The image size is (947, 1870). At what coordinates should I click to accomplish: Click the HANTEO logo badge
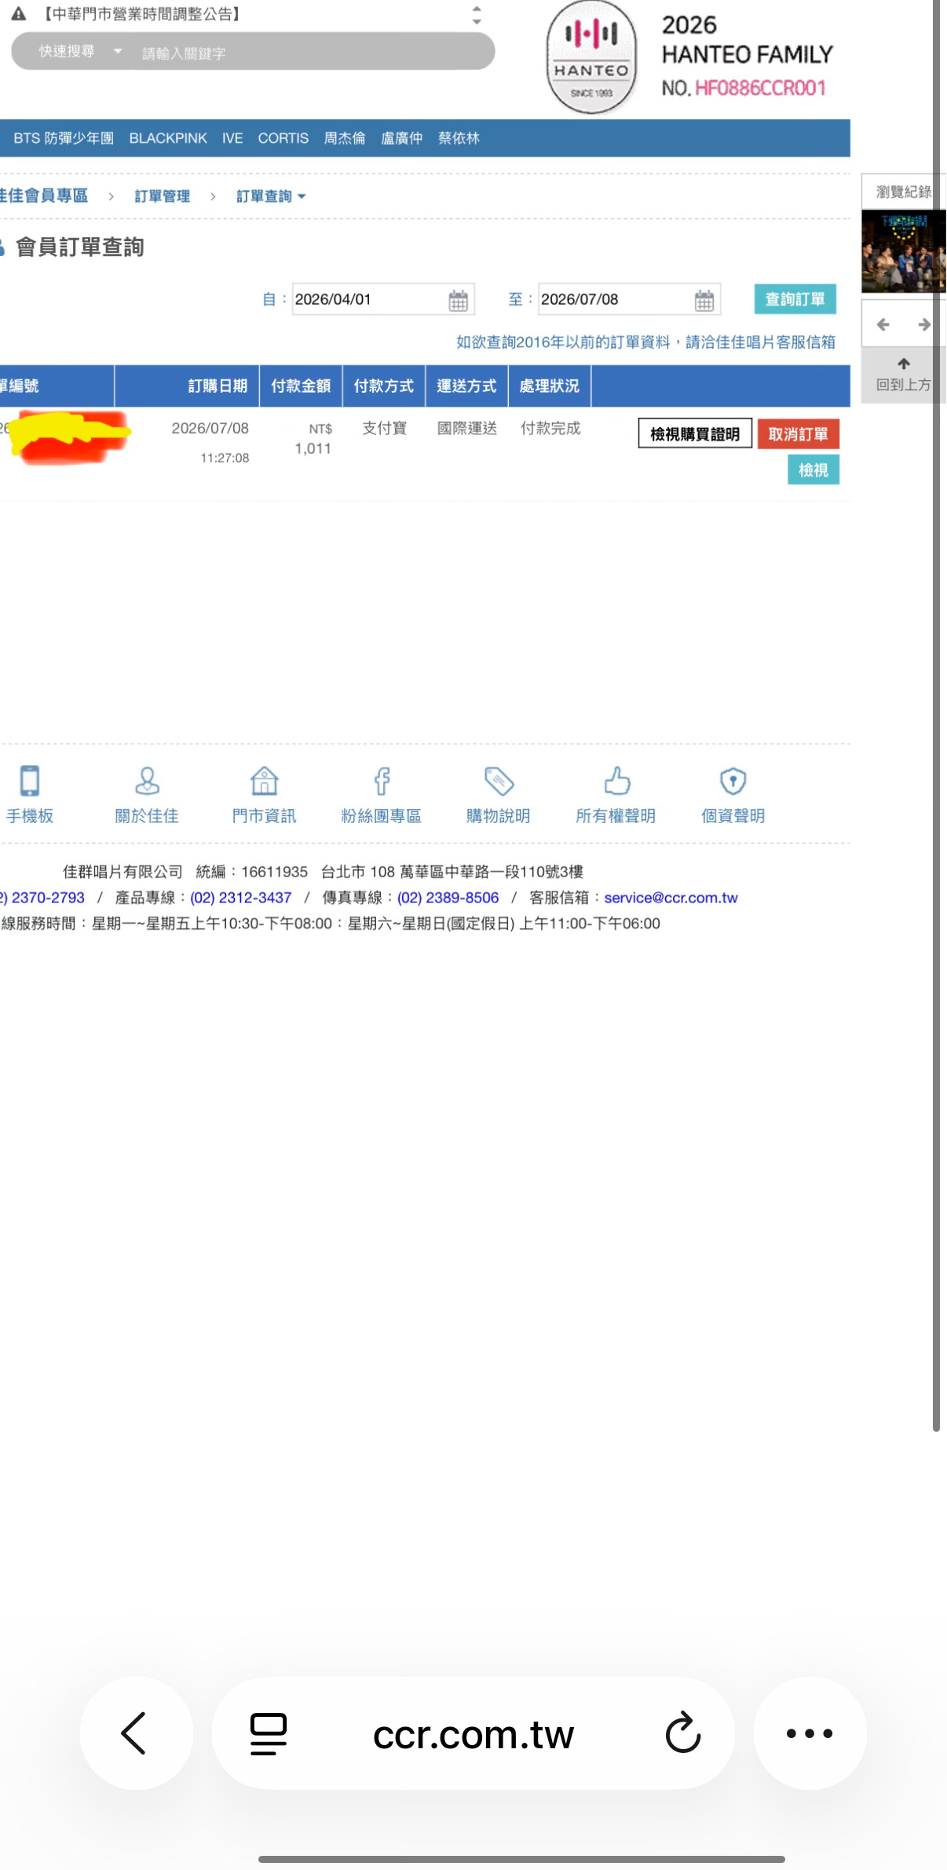(591, 57)
